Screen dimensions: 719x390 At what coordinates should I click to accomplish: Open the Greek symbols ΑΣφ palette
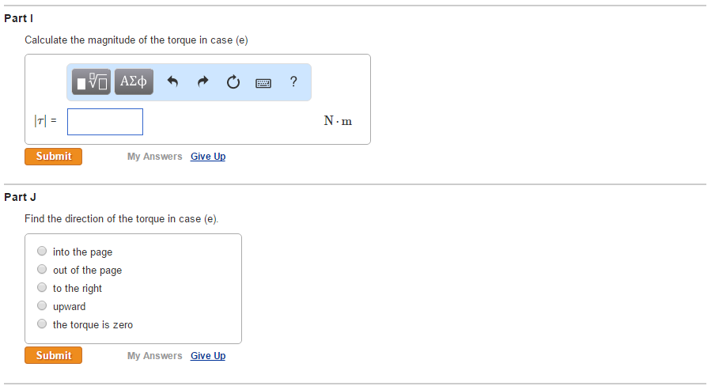point(134,81)
